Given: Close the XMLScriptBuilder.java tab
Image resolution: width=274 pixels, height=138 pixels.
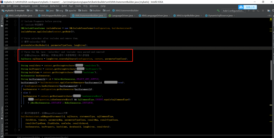Looking at the screenshot, I should [201, 16].
